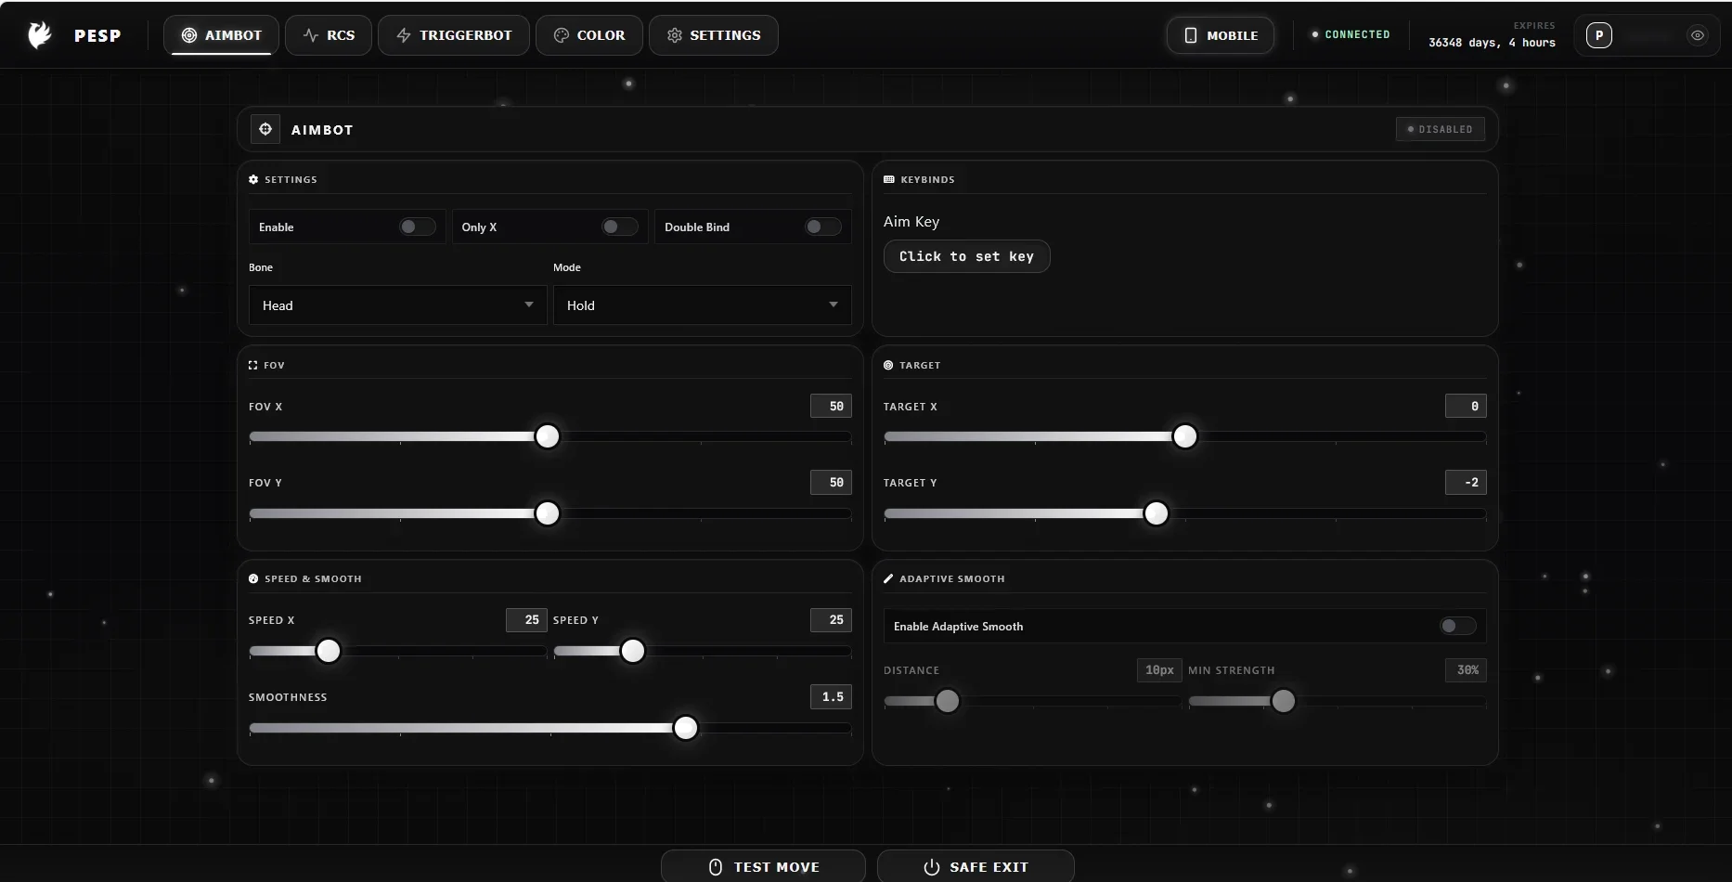Expand the Mode dropdown showing Hold
The height and width of the screenshot is (882, 1732).
pos(702,305)
